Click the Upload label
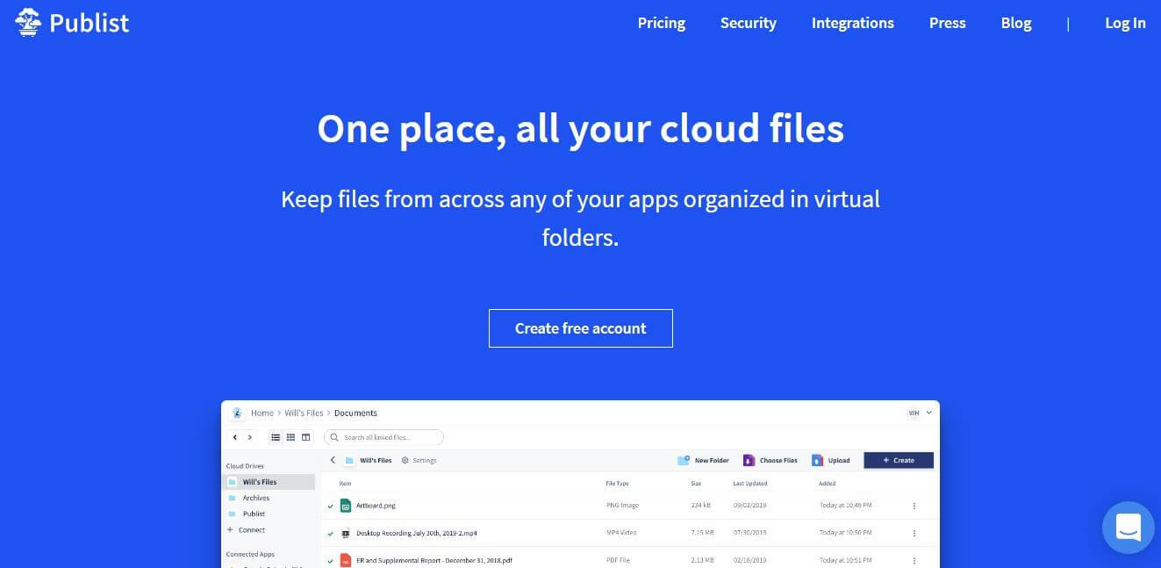This screenshot has width=1161, height=568. click(x=839, y=460)
